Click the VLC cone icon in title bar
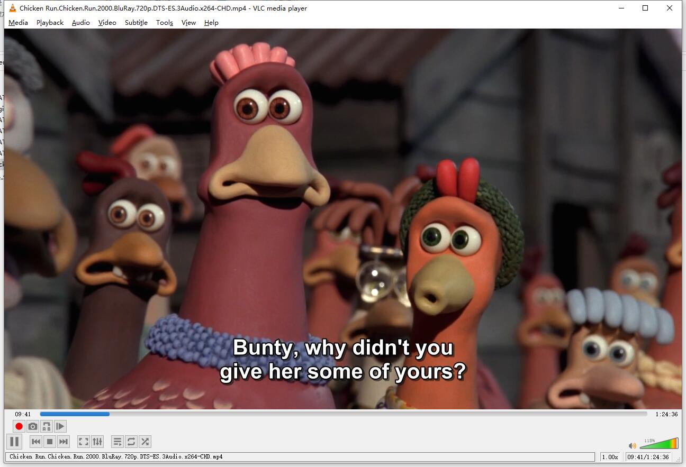Image resolution: width=686 pixels, height=467 pixels. tap(13, 8)
